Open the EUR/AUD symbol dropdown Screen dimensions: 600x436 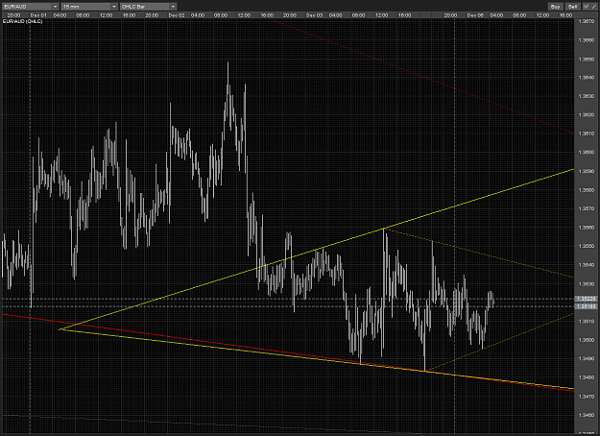point(30,7)
